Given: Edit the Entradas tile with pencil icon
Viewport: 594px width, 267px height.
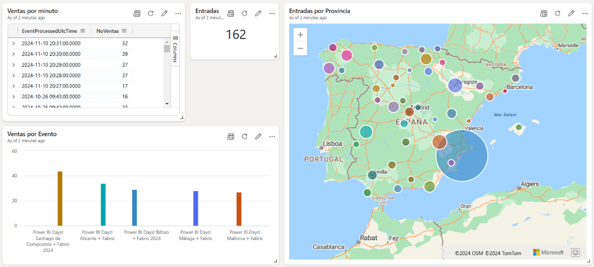Looking at the screenshot, I should [x=258, y=14].
